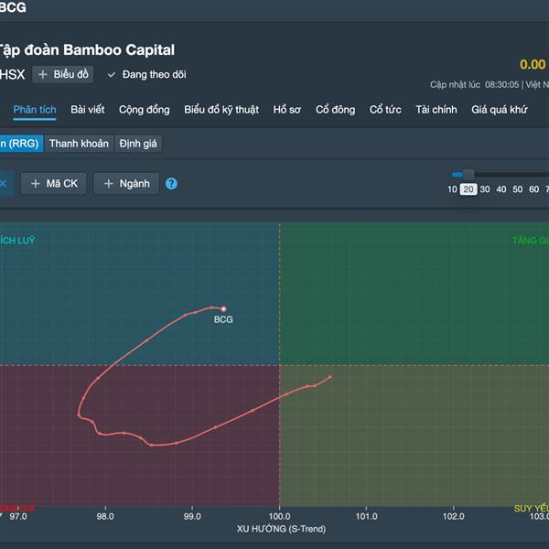Add a sector via Ngành button

click(126, 184)
